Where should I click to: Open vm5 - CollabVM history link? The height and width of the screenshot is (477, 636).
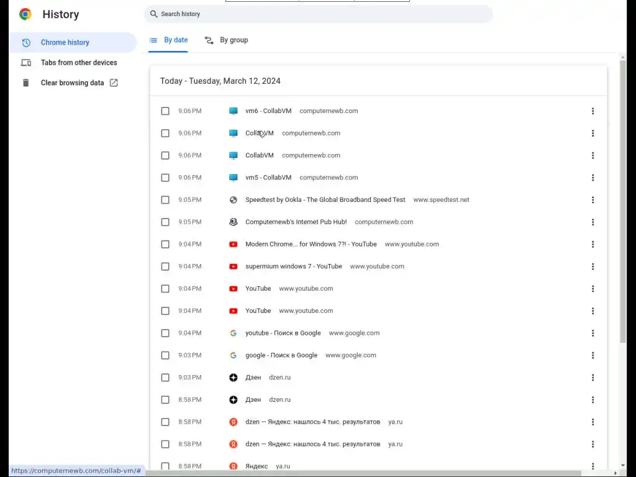click(x=268, y=178)
